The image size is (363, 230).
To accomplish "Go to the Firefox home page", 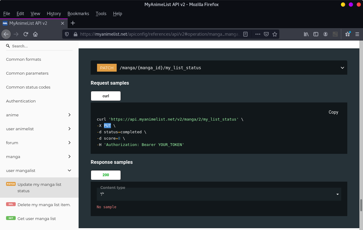I will point(35,34).
